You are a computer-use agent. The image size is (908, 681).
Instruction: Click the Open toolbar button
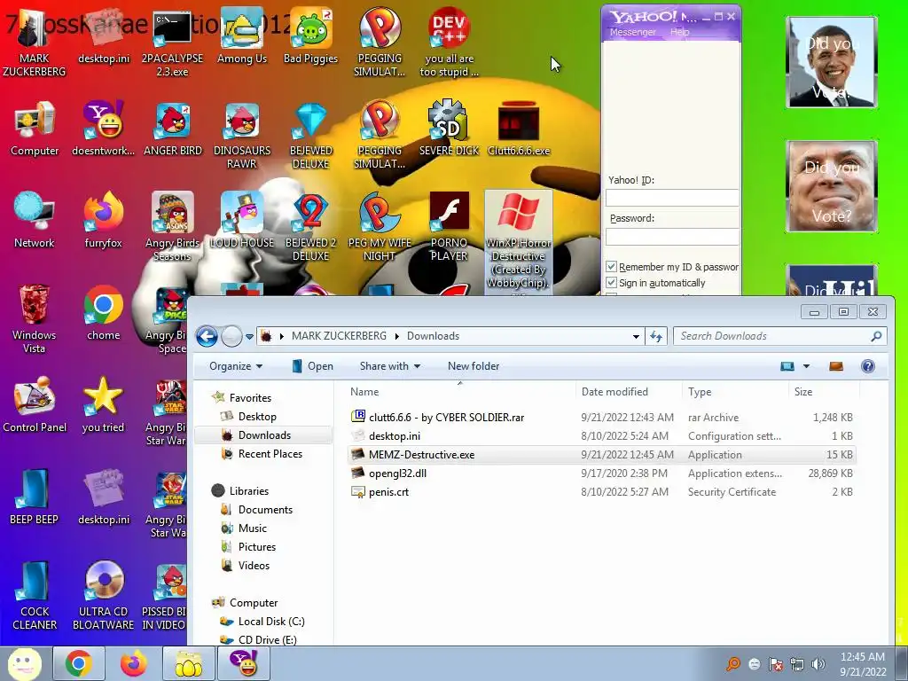tap(313, 366)
